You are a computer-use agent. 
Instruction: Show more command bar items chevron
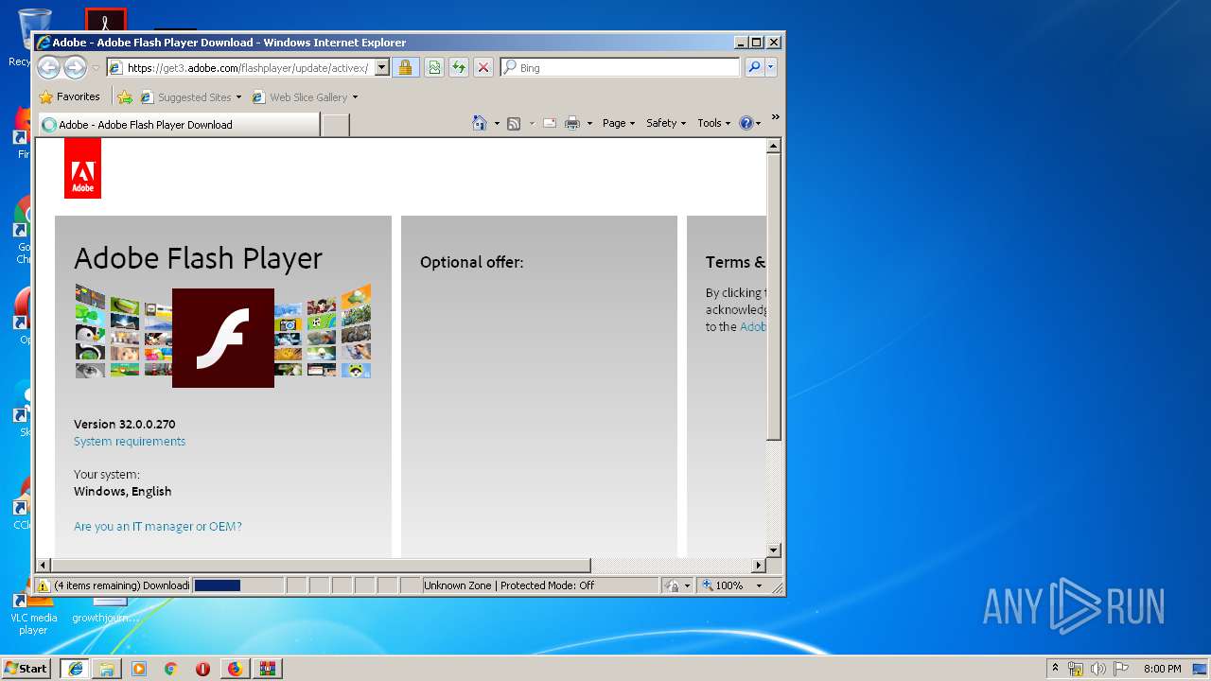pos(775,117)
